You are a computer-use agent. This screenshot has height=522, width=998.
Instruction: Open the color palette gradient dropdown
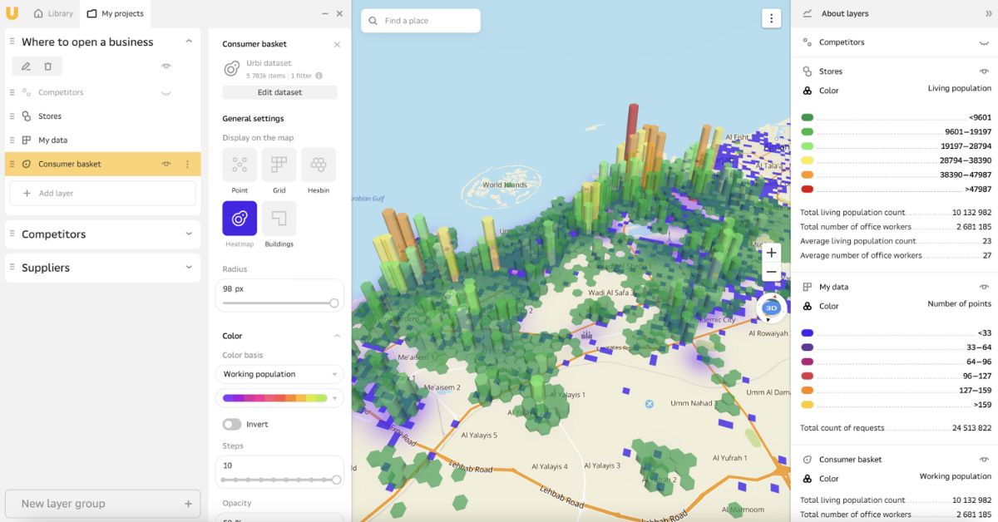279,398
